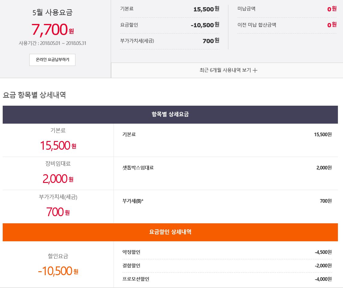Click the red 7,700원 total amount
The height and width of the screenshot is (288, 343).
52,29
